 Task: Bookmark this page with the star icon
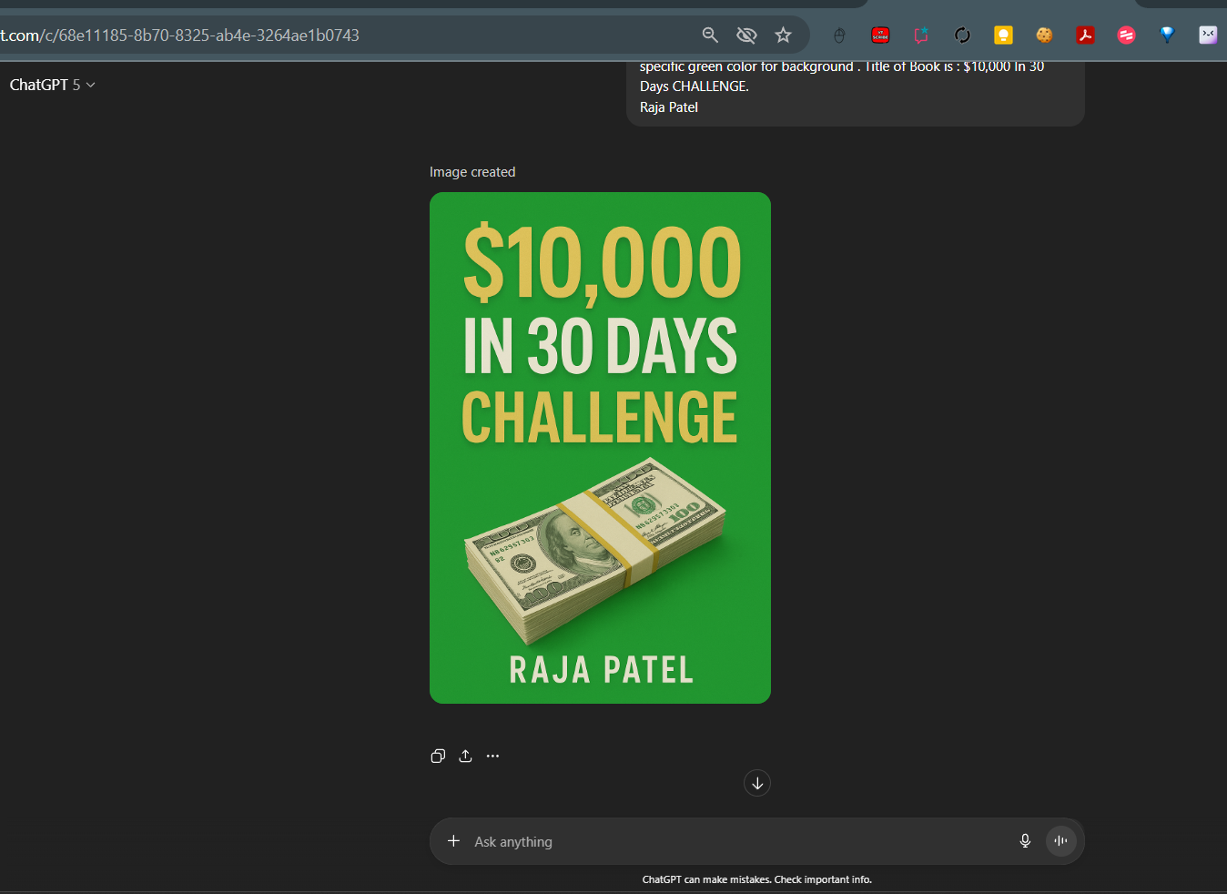click(783, 36)
